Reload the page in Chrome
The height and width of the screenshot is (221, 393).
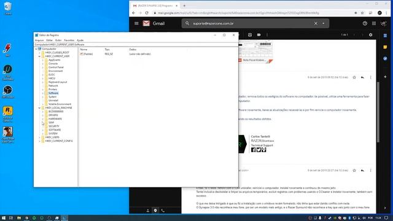point(147,13)
